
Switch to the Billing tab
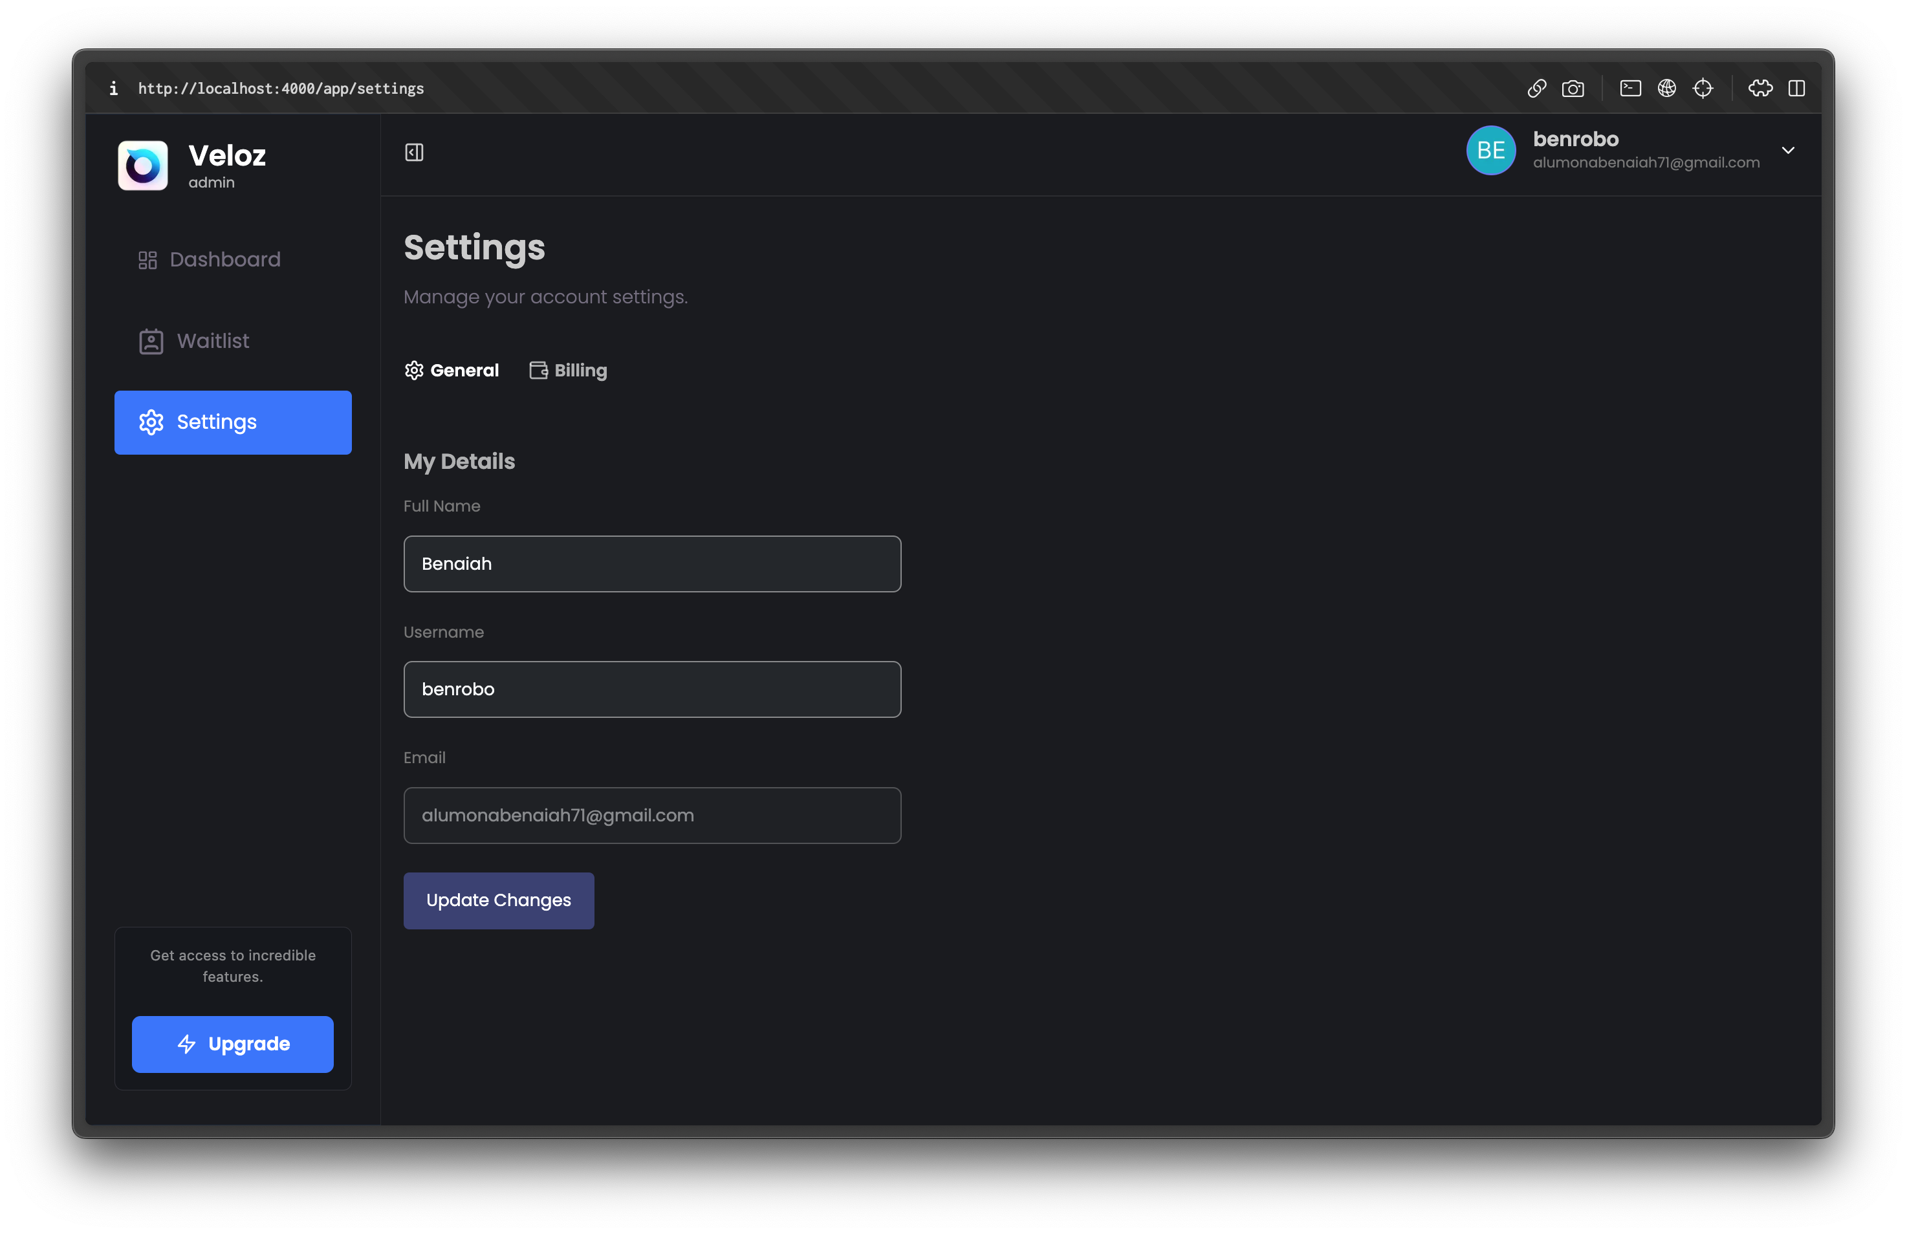coord(569,370)
